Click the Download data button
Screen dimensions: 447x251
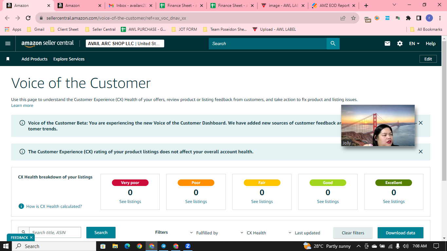click(x=401, y=233)
